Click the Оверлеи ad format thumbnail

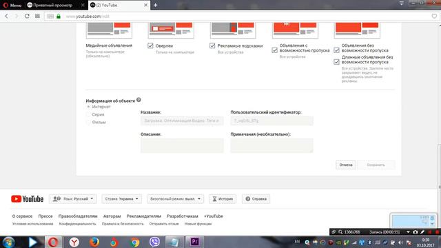pyautogui.click(x=171, y=30)
